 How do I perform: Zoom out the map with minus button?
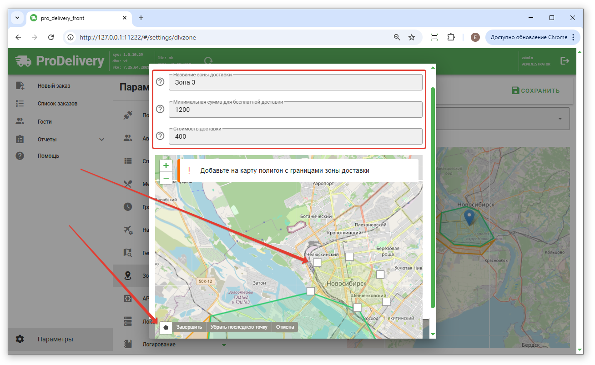[166, 178]
